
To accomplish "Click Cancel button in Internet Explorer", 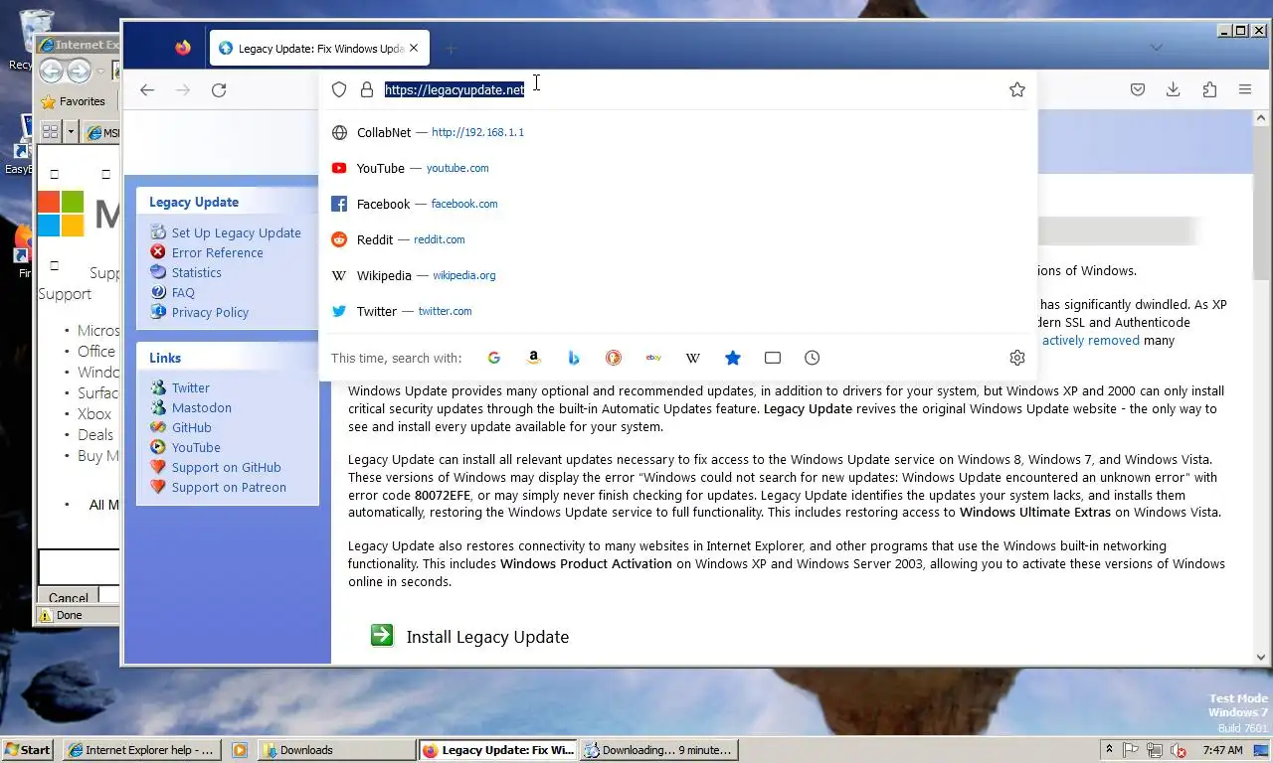I will coord(69,597).
